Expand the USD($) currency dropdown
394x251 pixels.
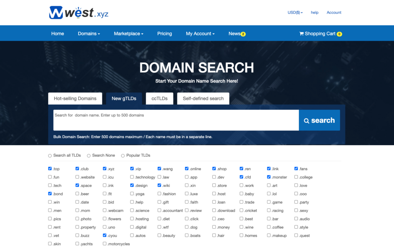(295, 13)
